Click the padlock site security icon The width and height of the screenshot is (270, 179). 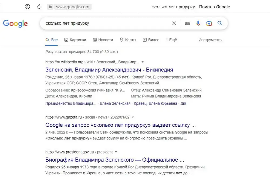point(50,7)
